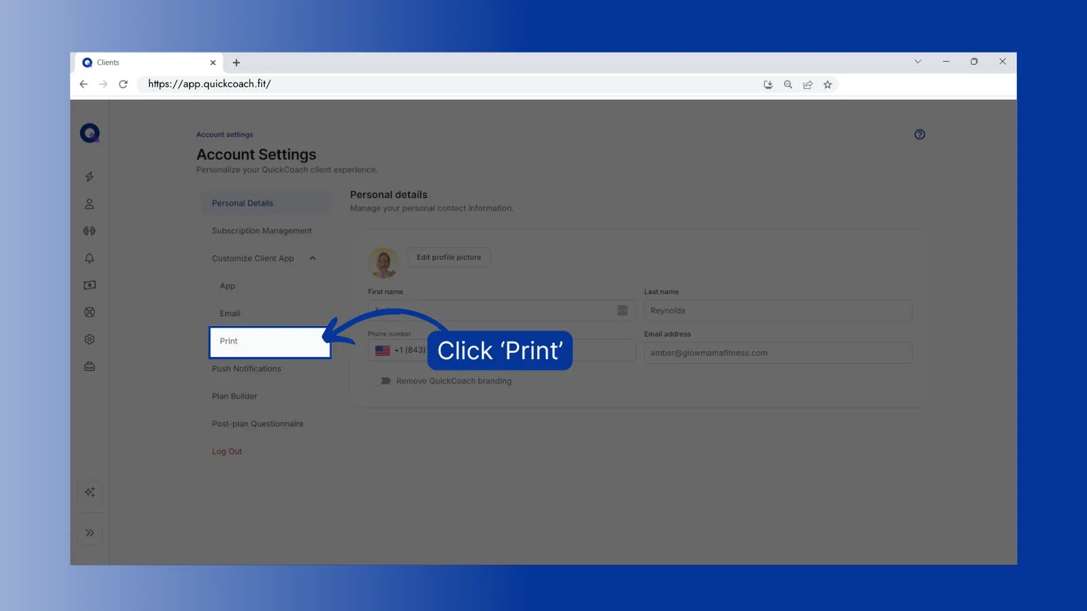Open the money payments icon in sidebar
This screenshot has width=1087, height=611.
tap(90, 285)
